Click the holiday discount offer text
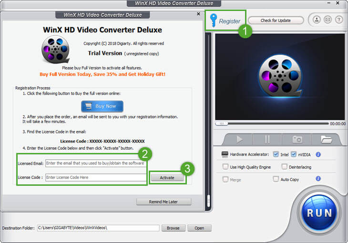The width and height of the screenshot is (348, 243). [102, 74]
